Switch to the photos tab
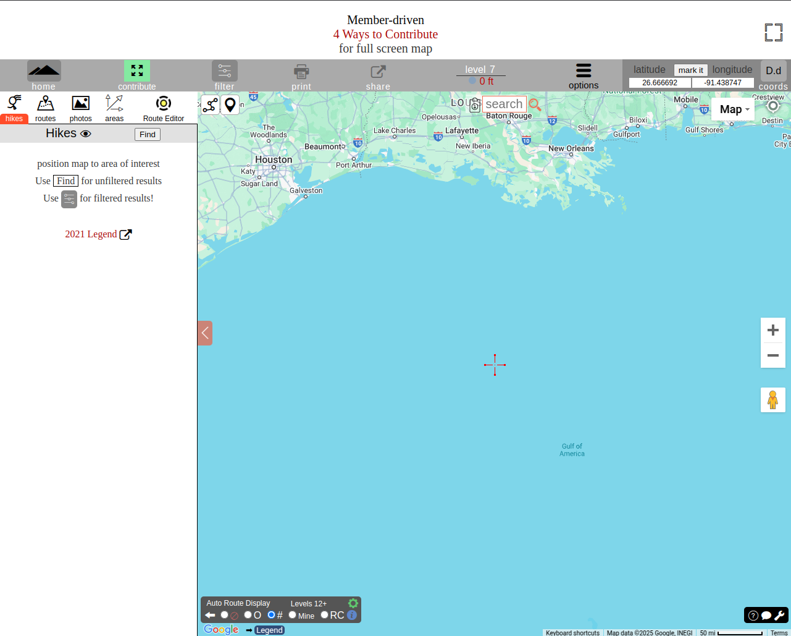The width and height of the screenshot is (791, 636). click(81, 108)
